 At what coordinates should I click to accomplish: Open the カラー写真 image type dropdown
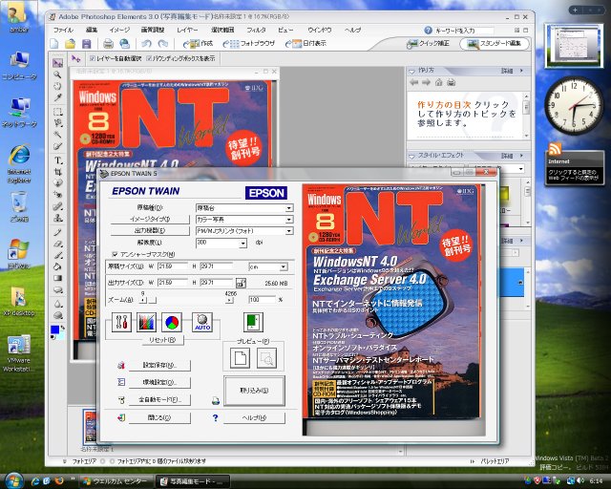click(288, 220)
